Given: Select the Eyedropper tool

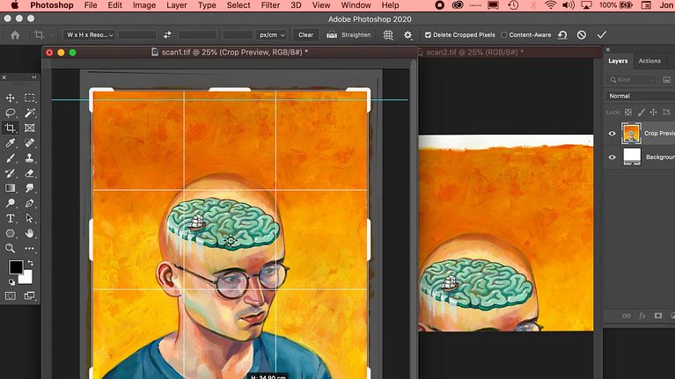Looking at the screenshot, I should tap(11, 142).
